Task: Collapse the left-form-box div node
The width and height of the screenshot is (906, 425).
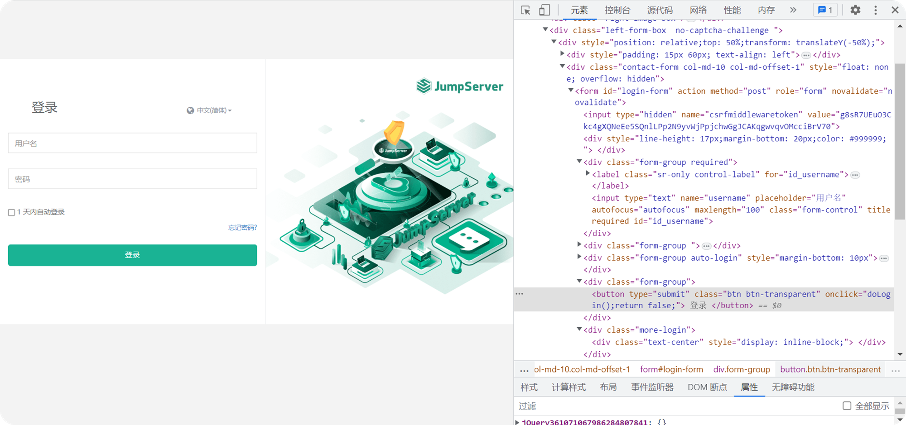Action: coord(545,29)
